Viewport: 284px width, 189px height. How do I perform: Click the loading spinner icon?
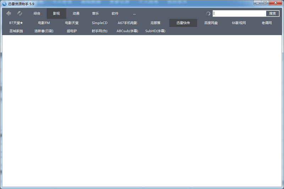(x=208, y=13)
